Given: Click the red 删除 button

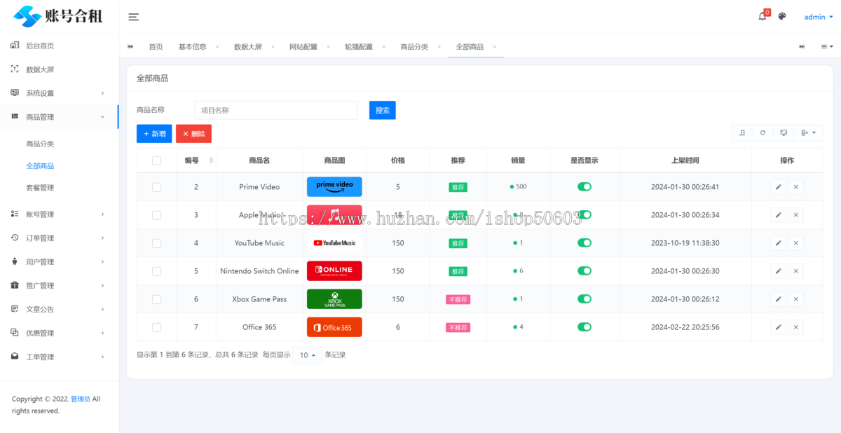Looking at the screenshot, I should click(193, 133).
